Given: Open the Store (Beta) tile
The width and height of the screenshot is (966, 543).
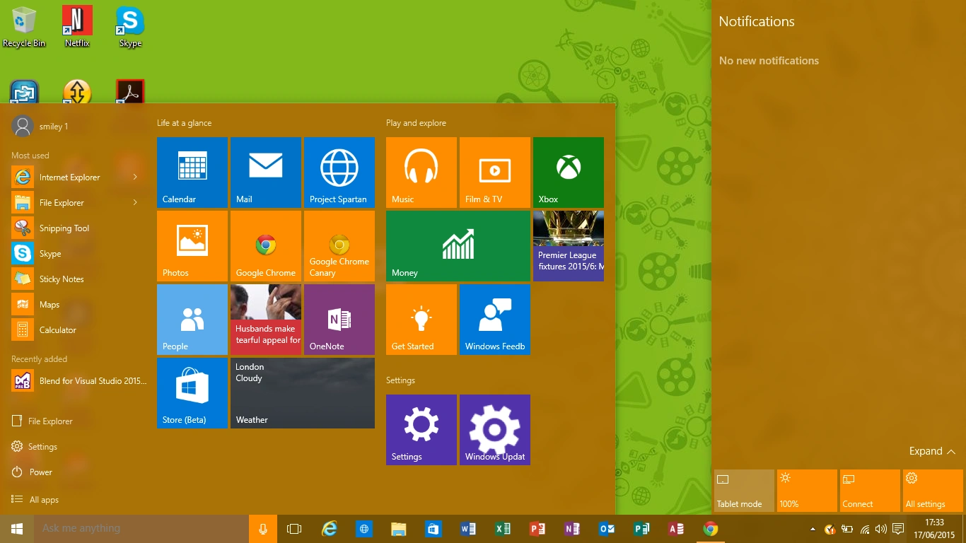Looking at the screenshot, I should point(192,393).
